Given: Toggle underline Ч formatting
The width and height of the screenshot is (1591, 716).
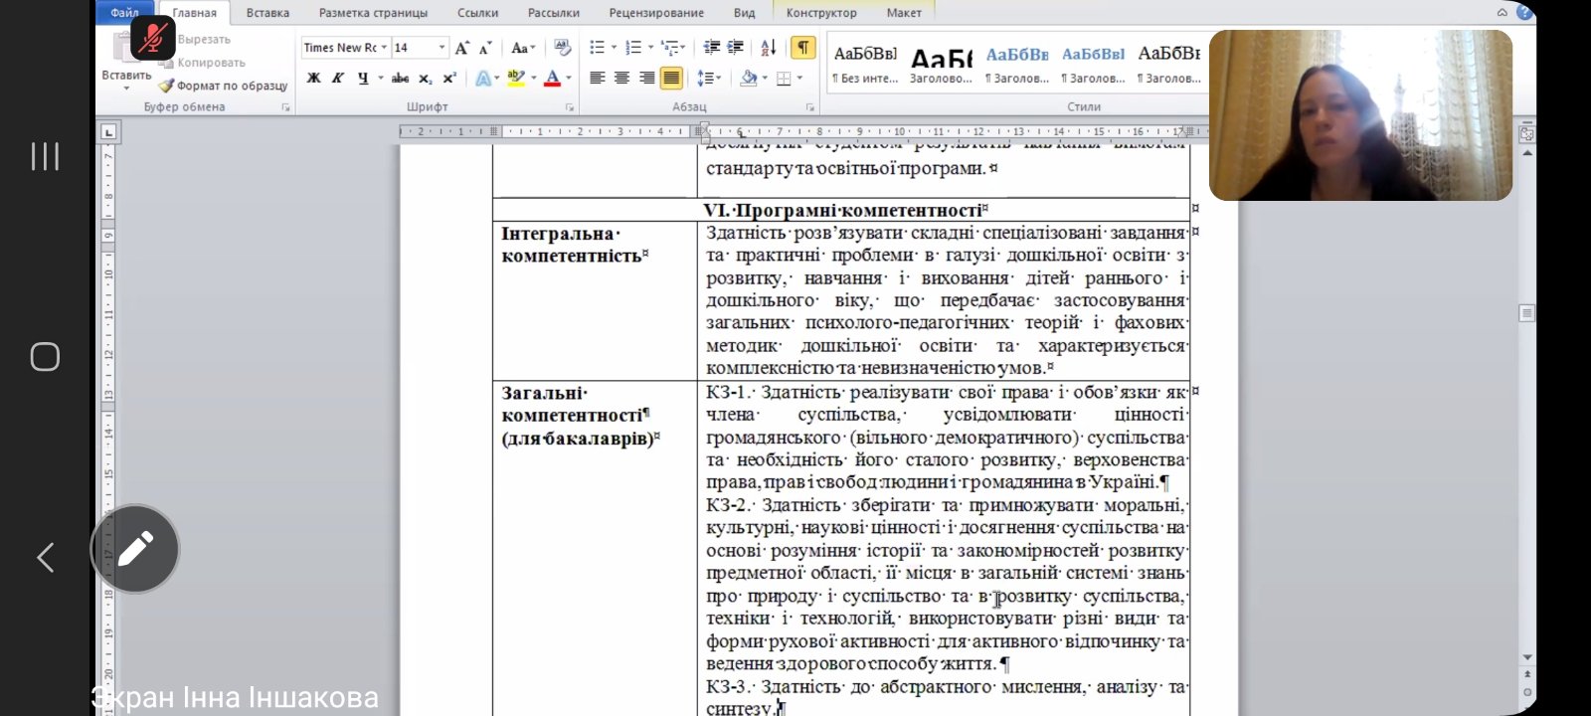Looking at the screenshot, I should [x=363, y=78].
